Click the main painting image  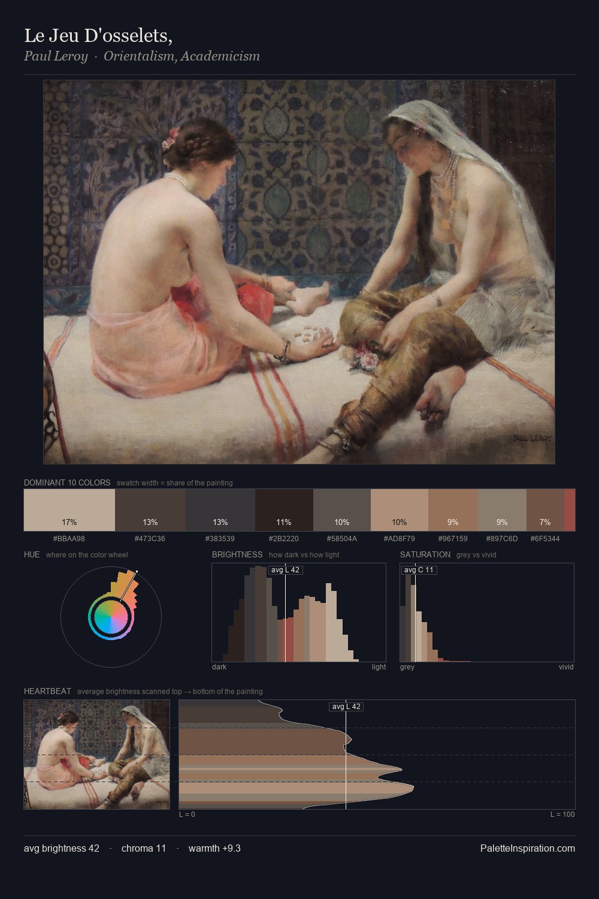click(299, 271)
